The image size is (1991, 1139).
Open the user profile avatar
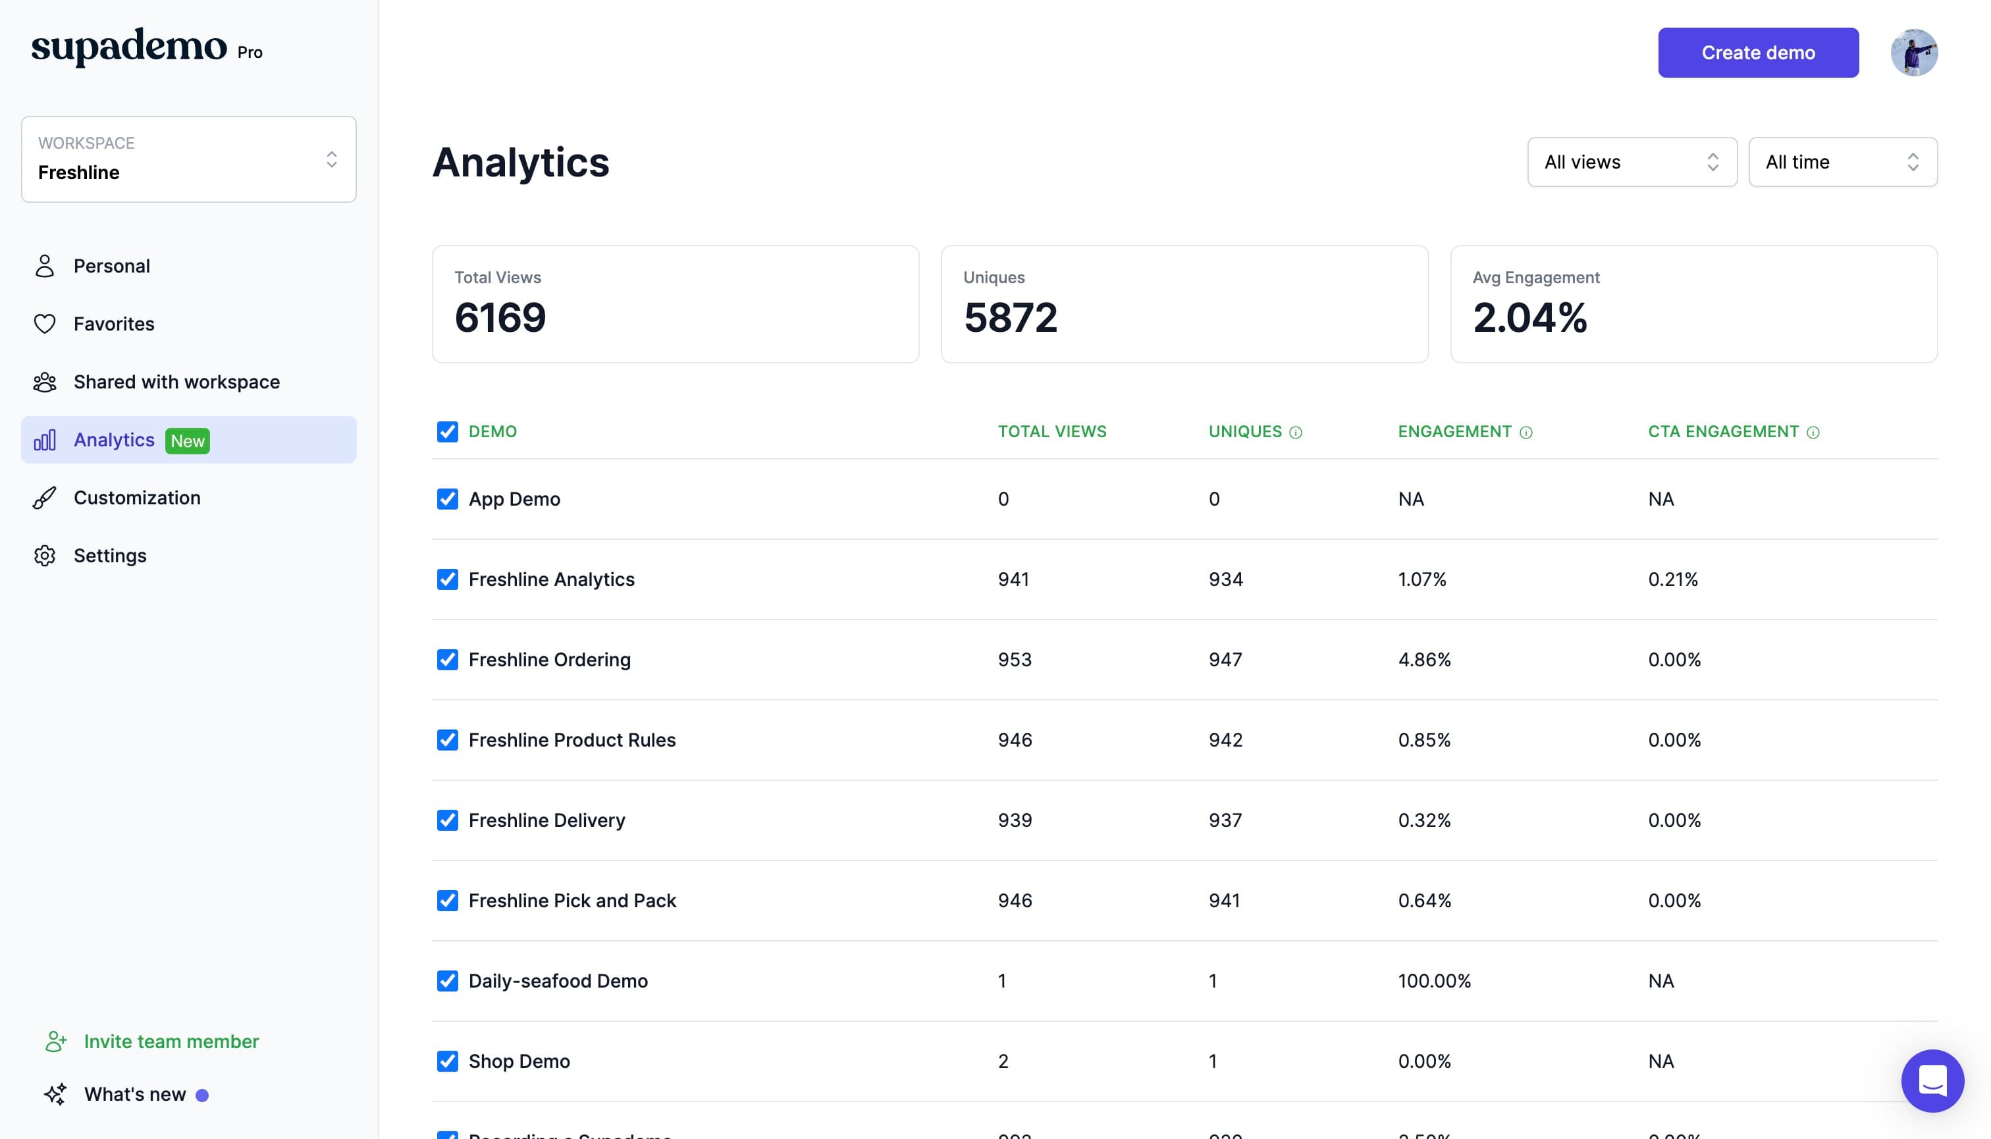pyautogui.click(x=1913, y=53)
